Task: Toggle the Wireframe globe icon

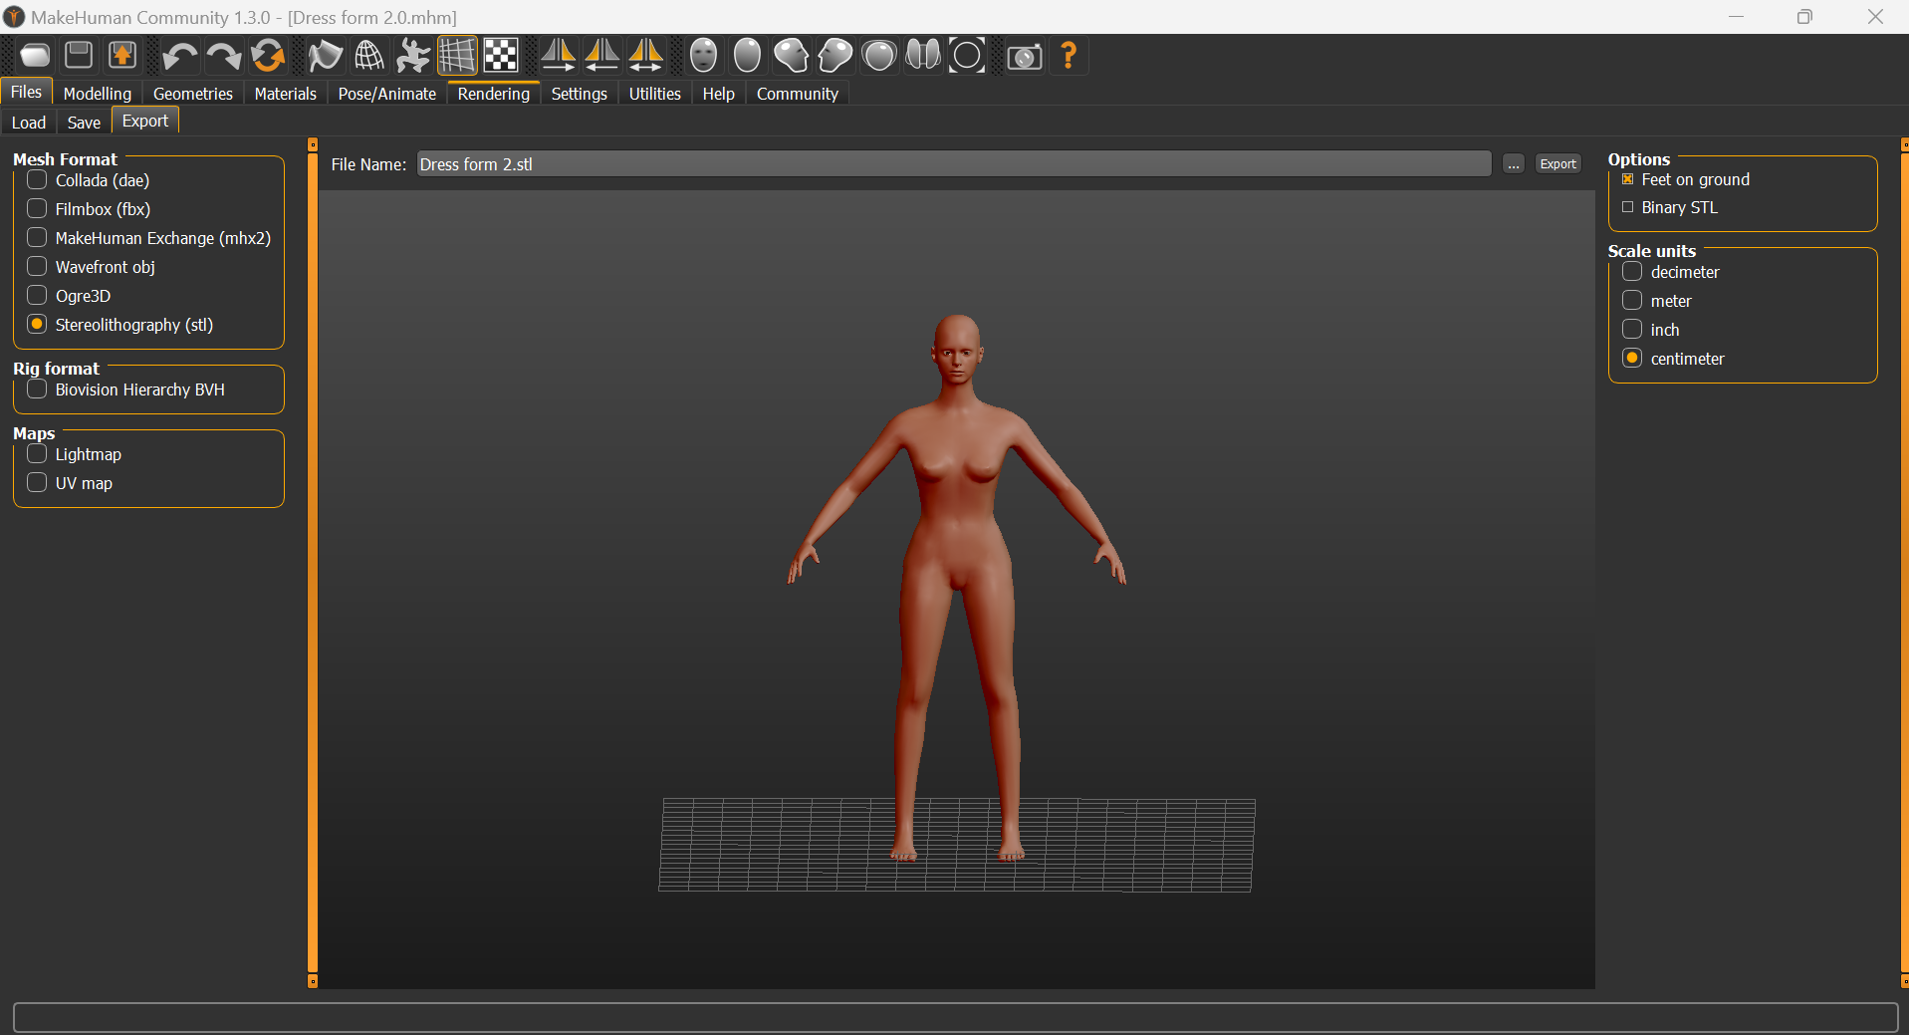Action: coord(369,56)
